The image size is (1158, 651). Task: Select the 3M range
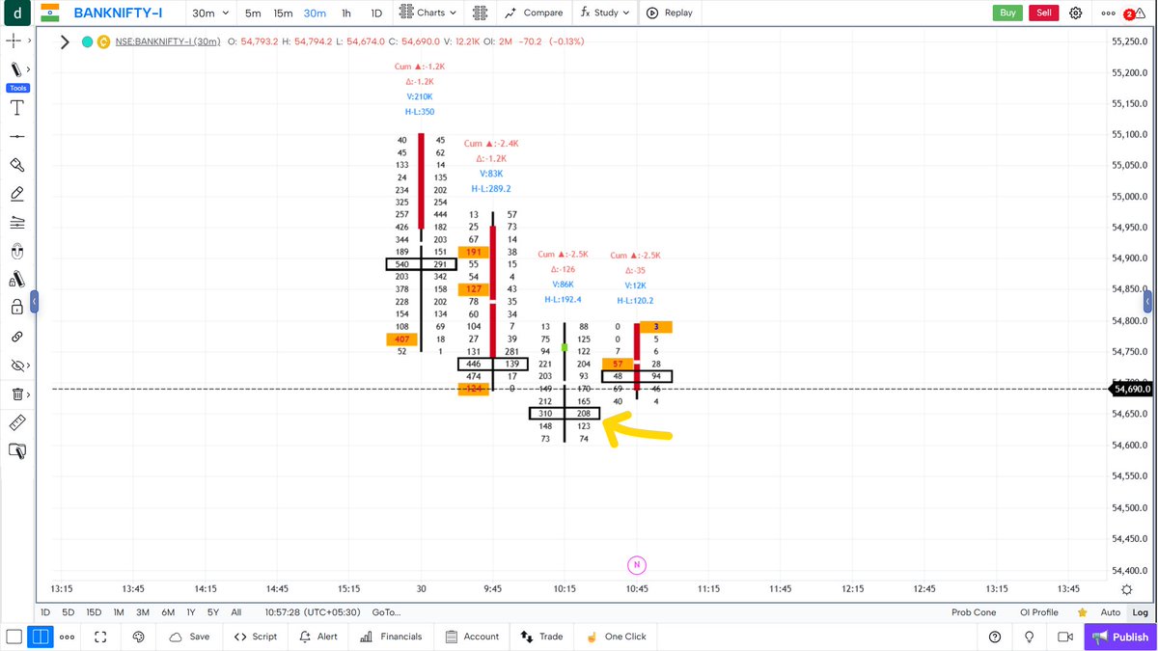(142, 612)
